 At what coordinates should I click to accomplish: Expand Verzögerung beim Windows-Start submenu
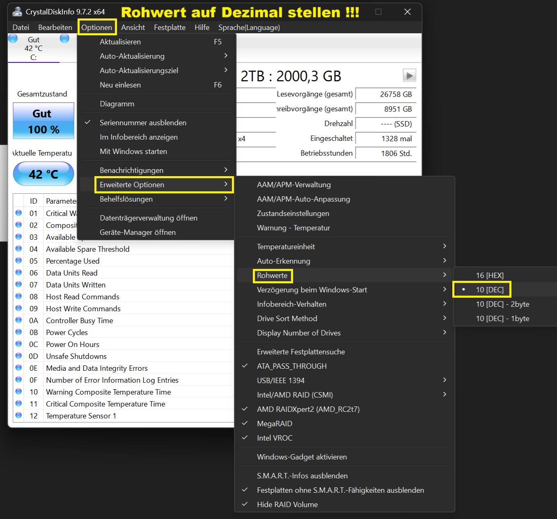pyautogui.click(x=344, y=289)
